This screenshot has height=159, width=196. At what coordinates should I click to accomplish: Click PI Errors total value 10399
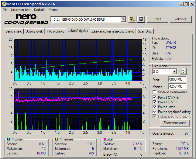coord(41,153)
